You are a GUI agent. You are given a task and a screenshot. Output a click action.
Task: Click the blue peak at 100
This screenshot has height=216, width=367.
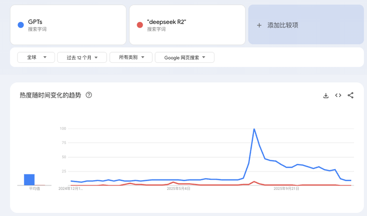[x=254, y=129]
